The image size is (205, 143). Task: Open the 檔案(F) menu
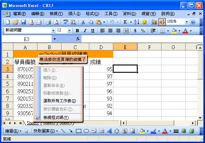[19, 14]
